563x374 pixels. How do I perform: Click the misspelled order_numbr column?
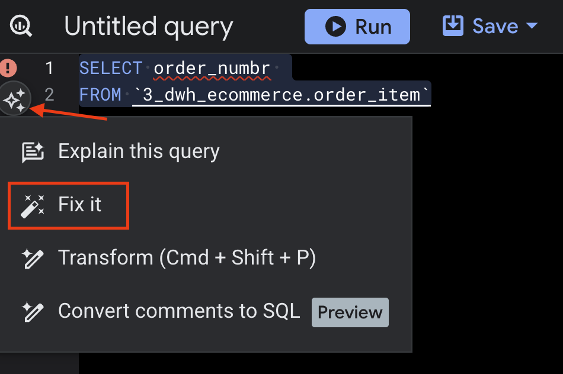[212, 68]
